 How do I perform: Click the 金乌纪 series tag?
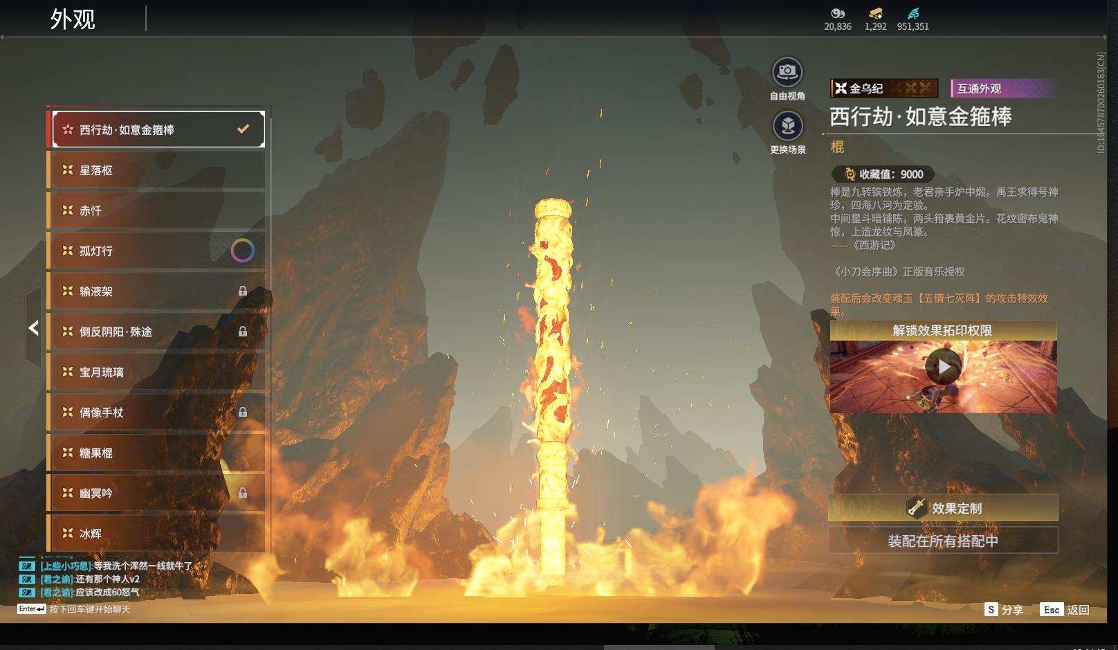pyautogui.click(x=884, y=89)
